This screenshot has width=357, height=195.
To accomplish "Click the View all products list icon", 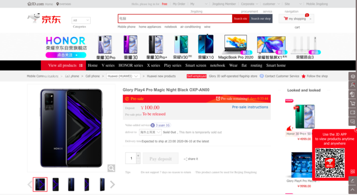I will 81,65.
